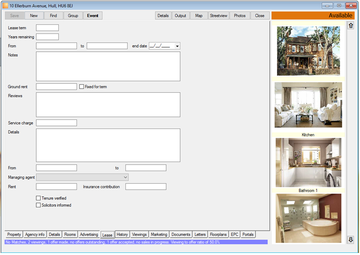The width and height of the screenshot is (360, 255).
Task: Go to the EPC tab
Action: (235, 234)
